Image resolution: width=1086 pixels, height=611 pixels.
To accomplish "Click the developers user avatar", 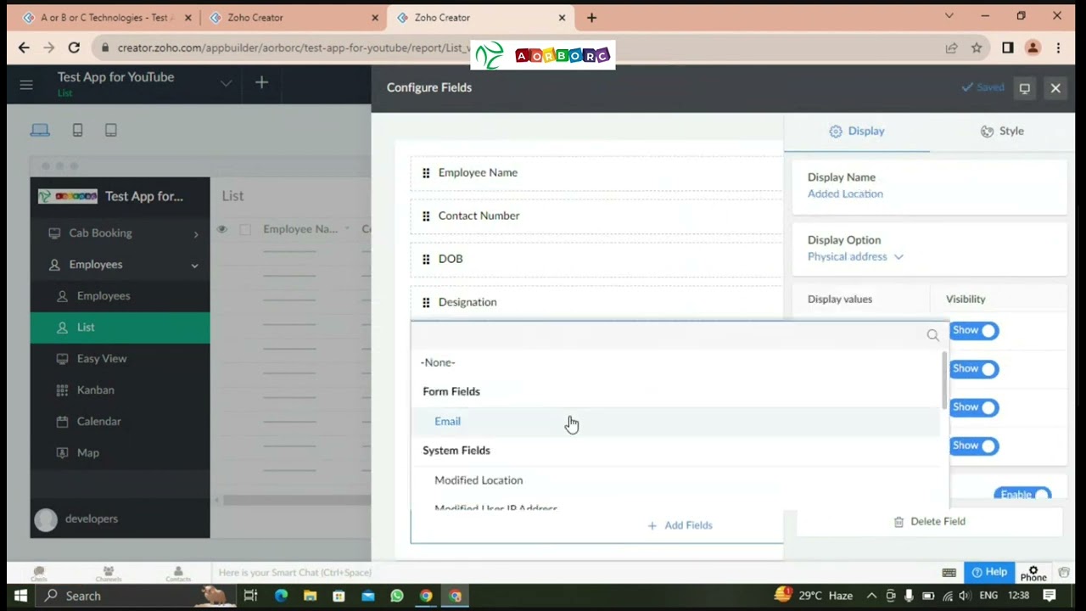I will pyautogui.click(x=46, y=519).
